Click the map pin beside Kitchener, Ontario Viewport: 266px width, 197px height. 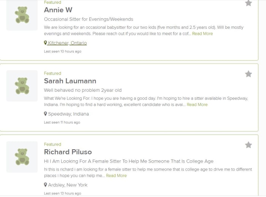(x=45, y=43)
